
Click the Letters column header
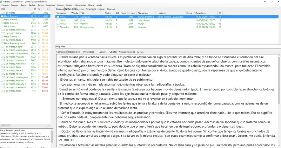click(x=132, y=13)
